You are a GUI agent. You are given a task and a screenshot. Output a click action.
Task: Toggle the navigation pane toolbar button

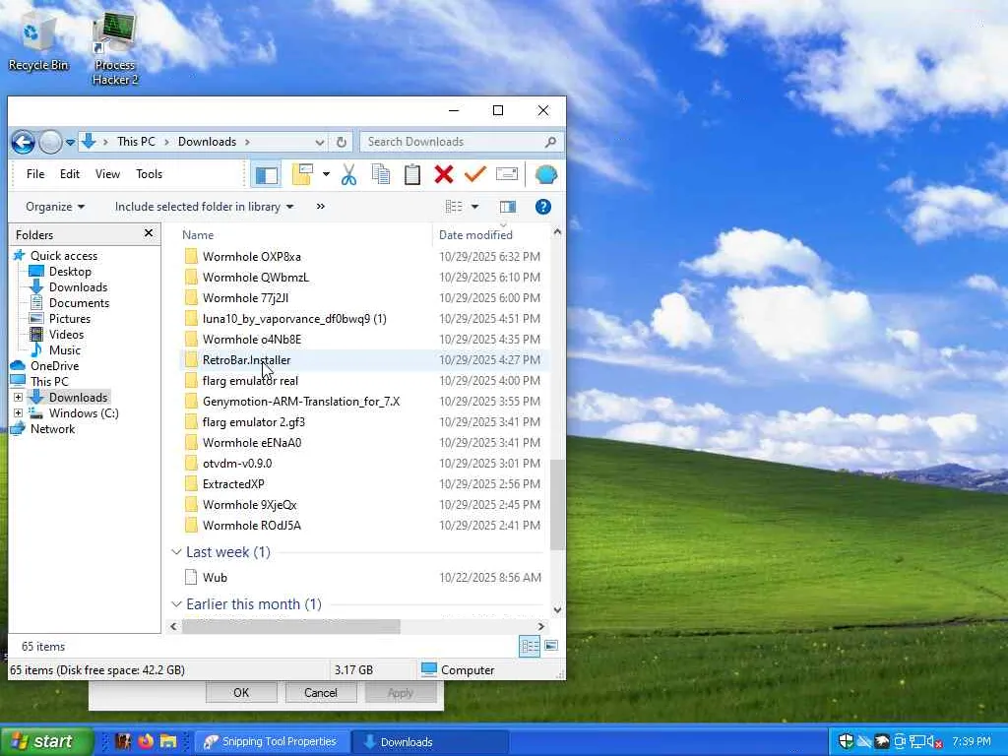[266, 175]
